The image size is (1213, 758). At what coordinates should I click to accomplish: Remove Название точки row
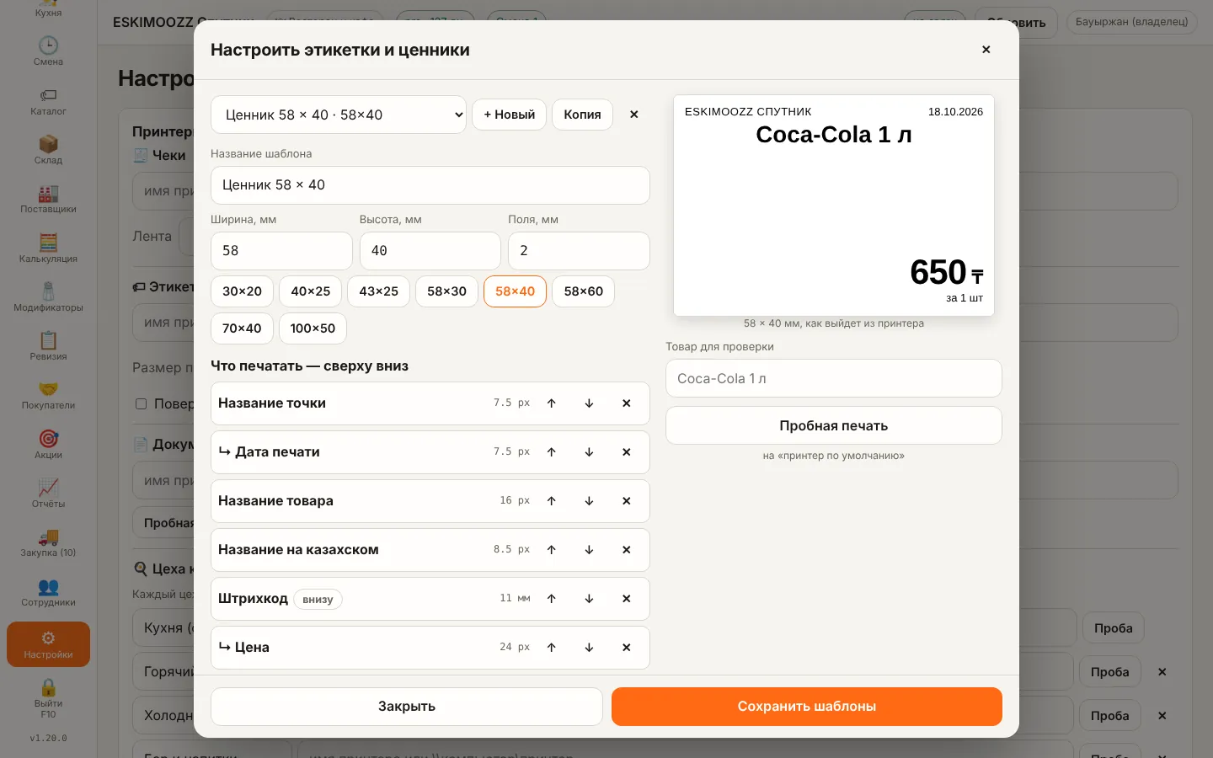click(x=626, y=403)
